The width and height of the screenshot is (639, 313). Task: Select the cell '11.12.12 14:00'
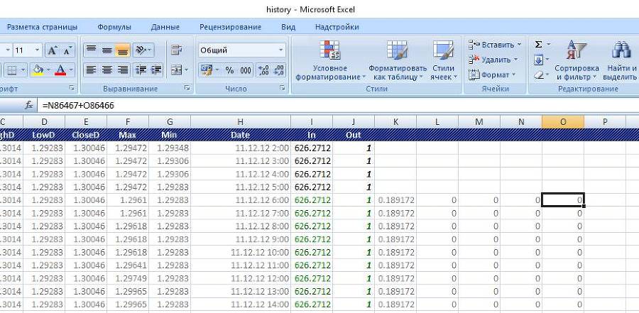(241, 304)
